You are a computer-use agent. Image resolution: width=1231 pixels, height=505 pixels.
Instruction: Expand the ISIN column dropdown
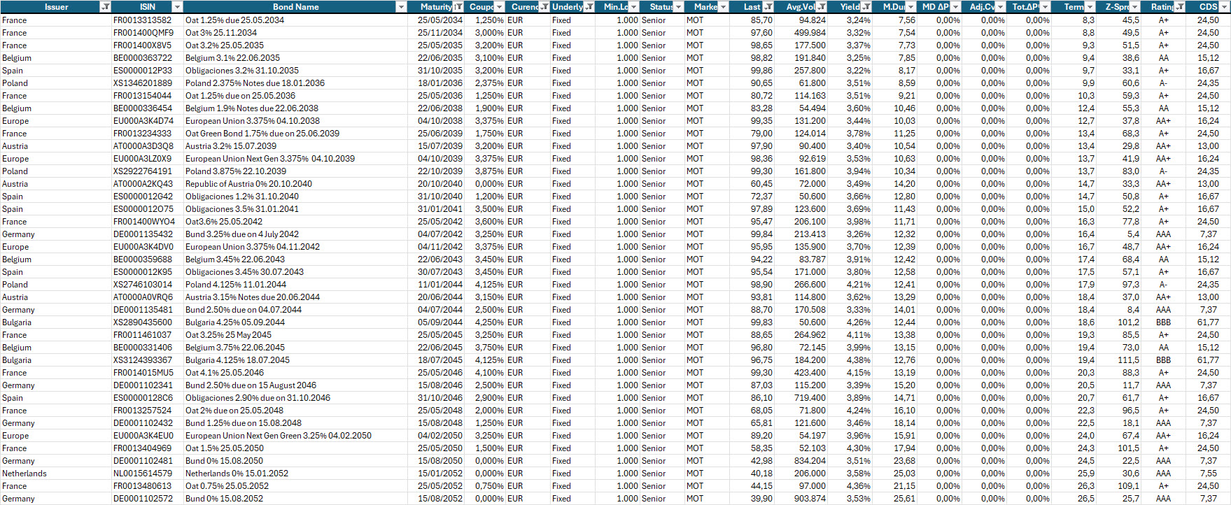(x=177, y=7)
